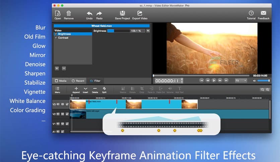Image resolution: width=280 pixels, height=162 pixels.
Task: Open a file with the Open icon
Action: 58,15
